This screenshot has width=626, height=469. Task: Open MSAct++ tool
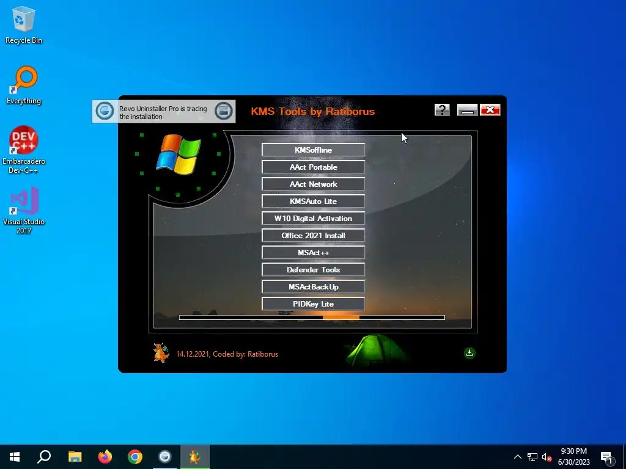pyautogui.click(x=314, y=253)
